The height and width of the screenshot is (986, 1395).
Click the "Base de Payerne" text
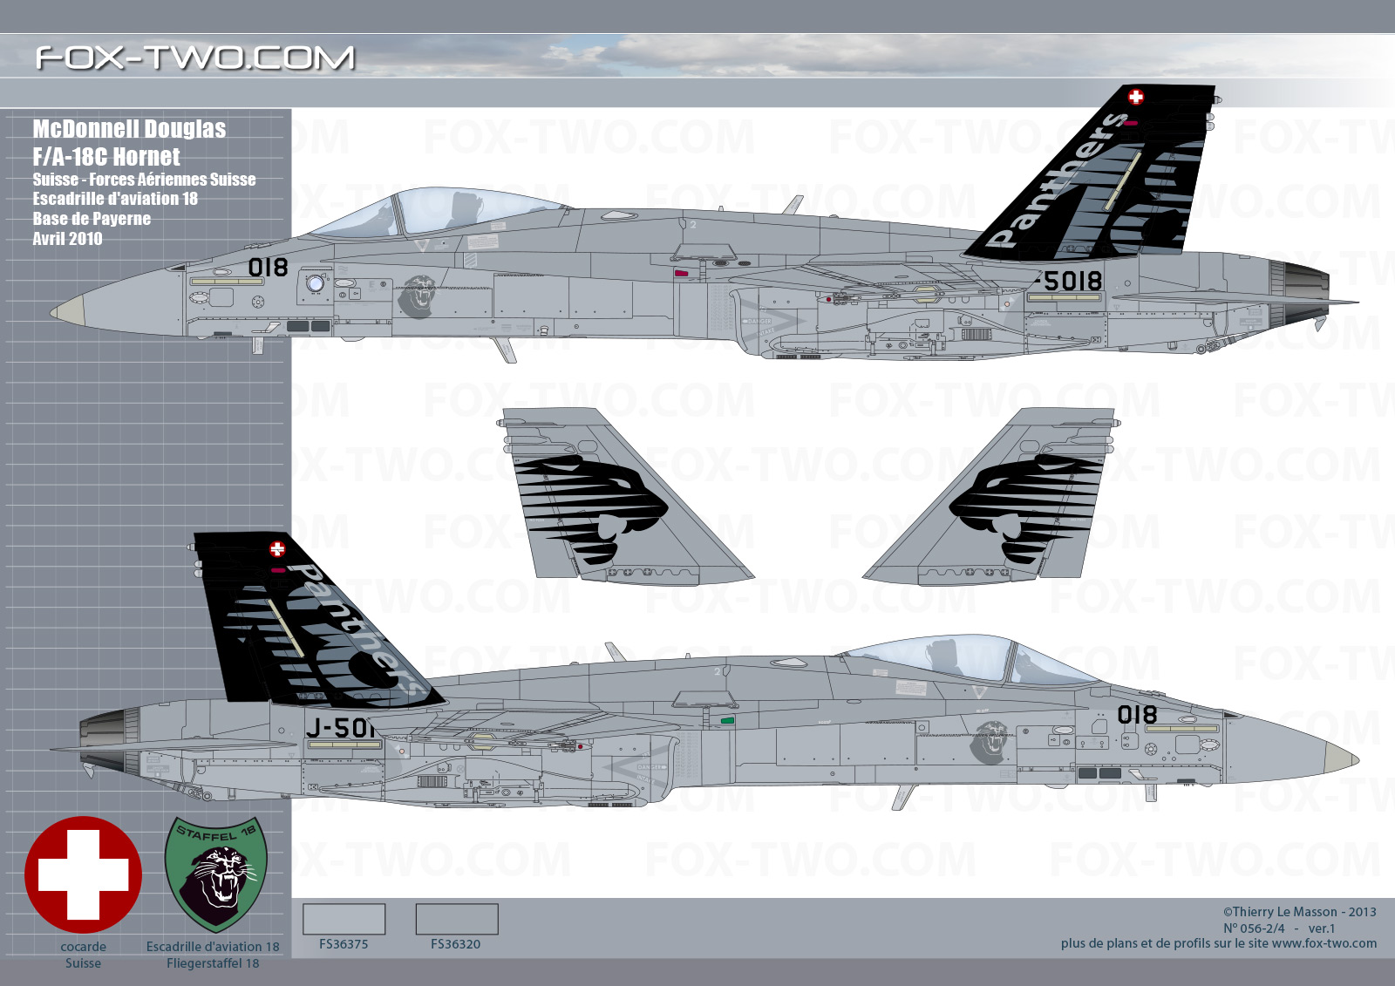coord(92,219)
